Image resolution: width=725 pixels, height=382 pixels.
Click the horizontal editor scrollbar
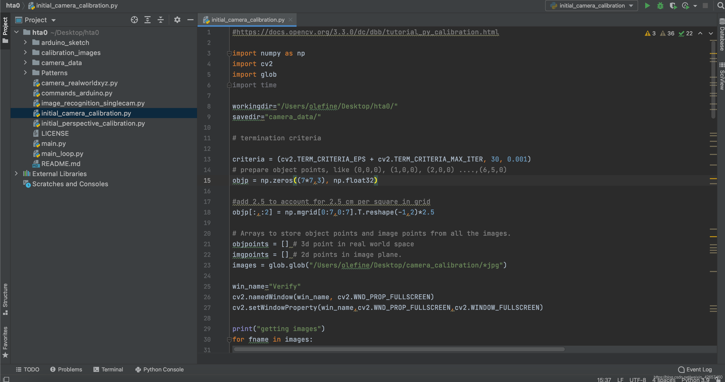click(x=399, y=349)
